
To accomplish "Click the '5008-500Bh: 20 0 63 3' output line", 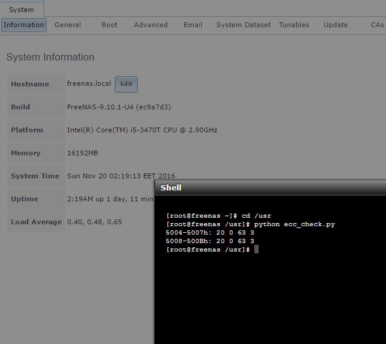I will tap(210, 241).
